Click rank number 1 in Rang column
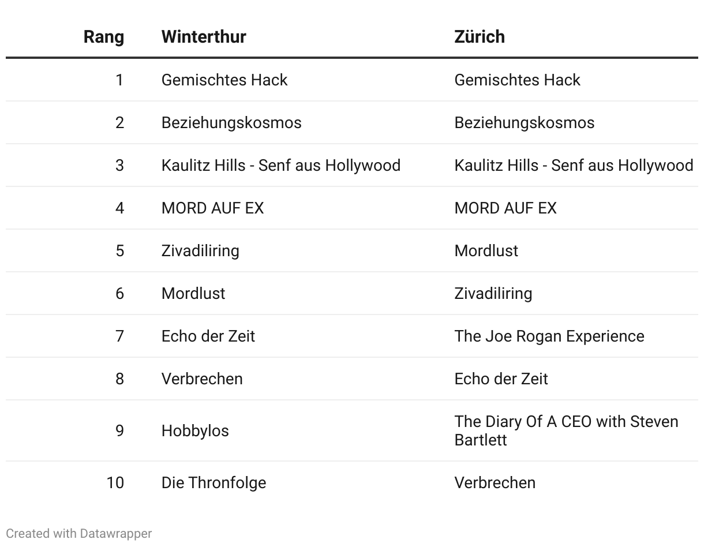This screenshot has width=704, height=547. point(119,80)
